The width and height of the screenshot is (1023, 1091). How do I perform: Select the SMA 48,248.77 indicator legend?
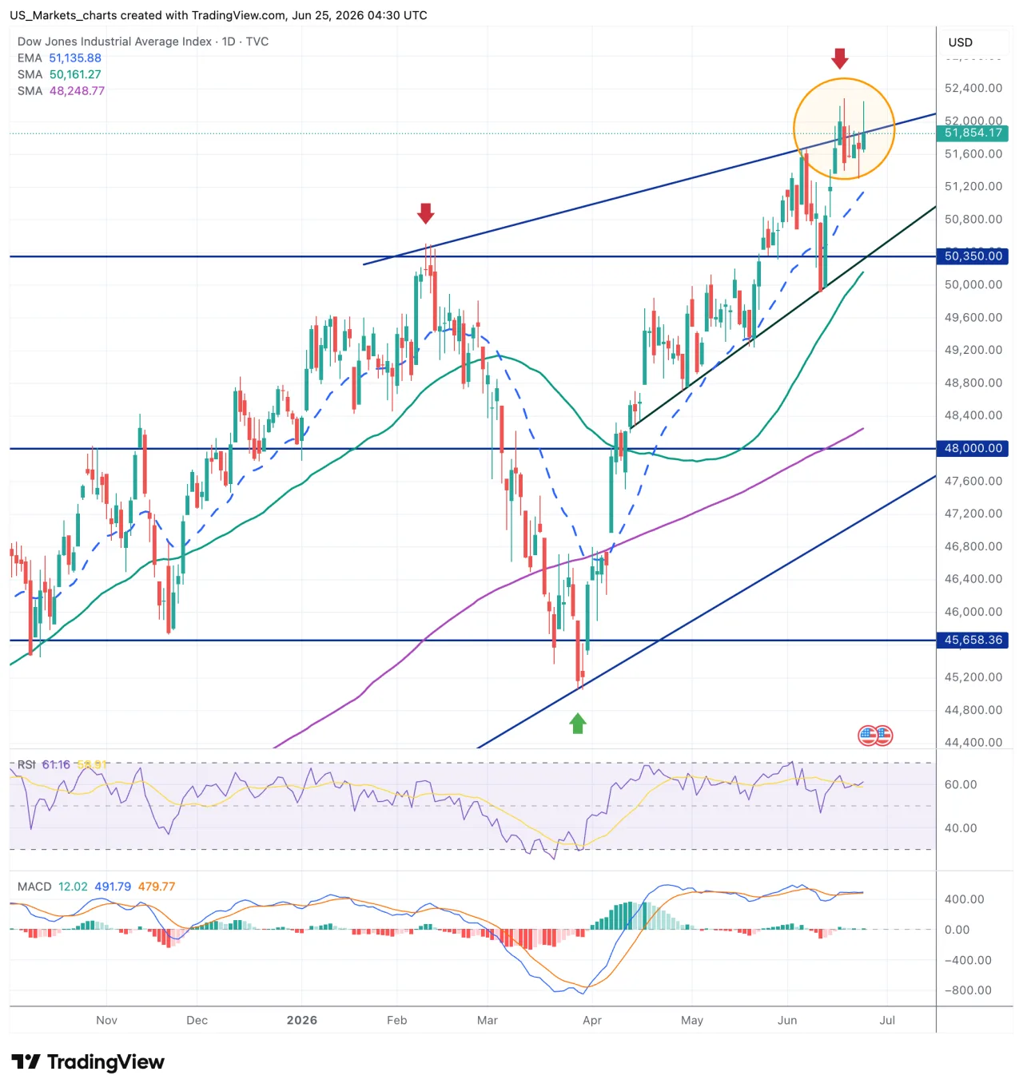(61, 91)
